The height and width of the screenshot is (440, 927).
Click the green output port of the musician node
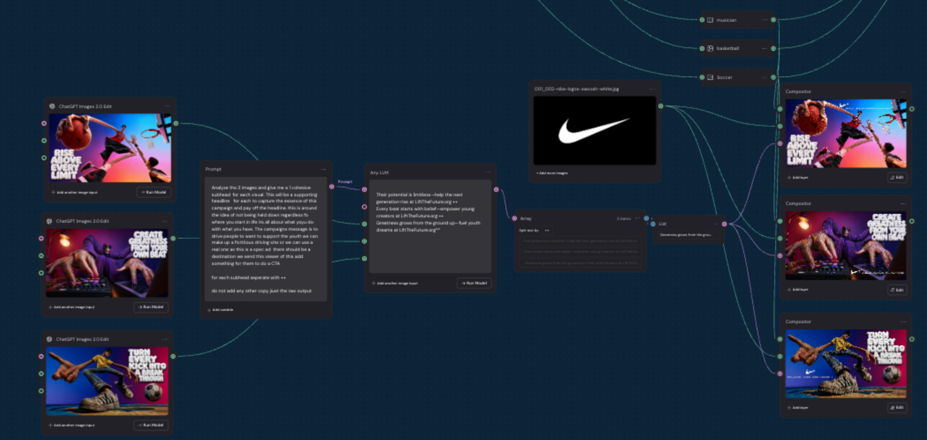click(773, 20)
